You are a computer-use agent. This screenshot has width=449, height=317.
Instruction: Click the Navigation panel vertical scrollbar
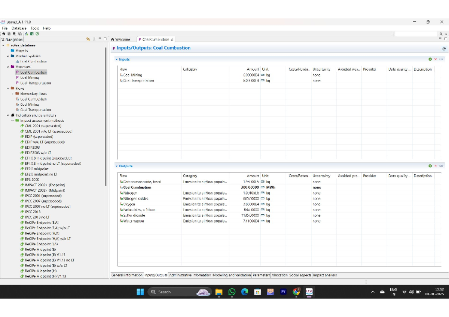click(106, 116)
